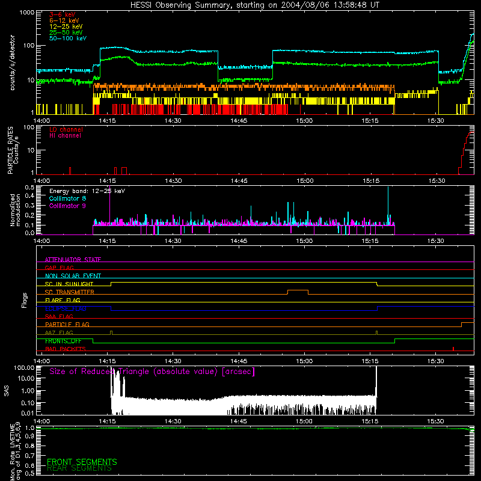Click the 0.01 value on the SAS axis

28,413
